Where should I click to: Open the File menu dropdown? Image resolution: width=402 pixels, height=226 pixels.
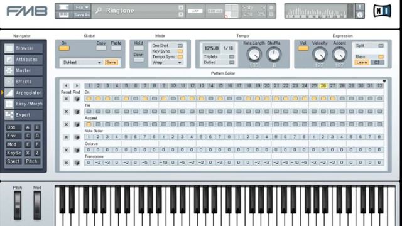tap(82, 7)
